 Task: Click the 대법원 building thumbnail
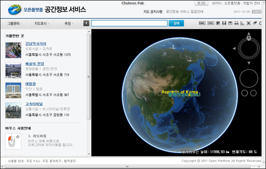tap(13, 90)
